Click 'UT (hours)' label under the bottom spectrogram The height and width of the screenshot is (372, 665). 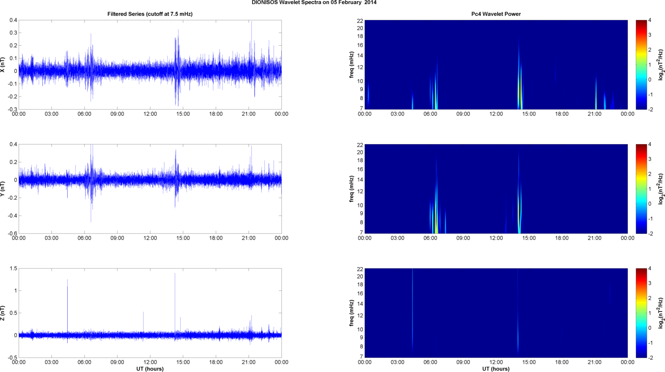[x=496, y=369]
